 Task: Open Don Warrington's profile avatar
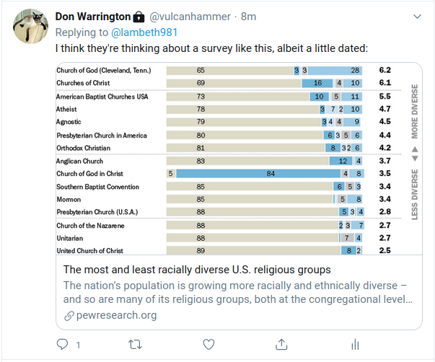tap(30, 27)
